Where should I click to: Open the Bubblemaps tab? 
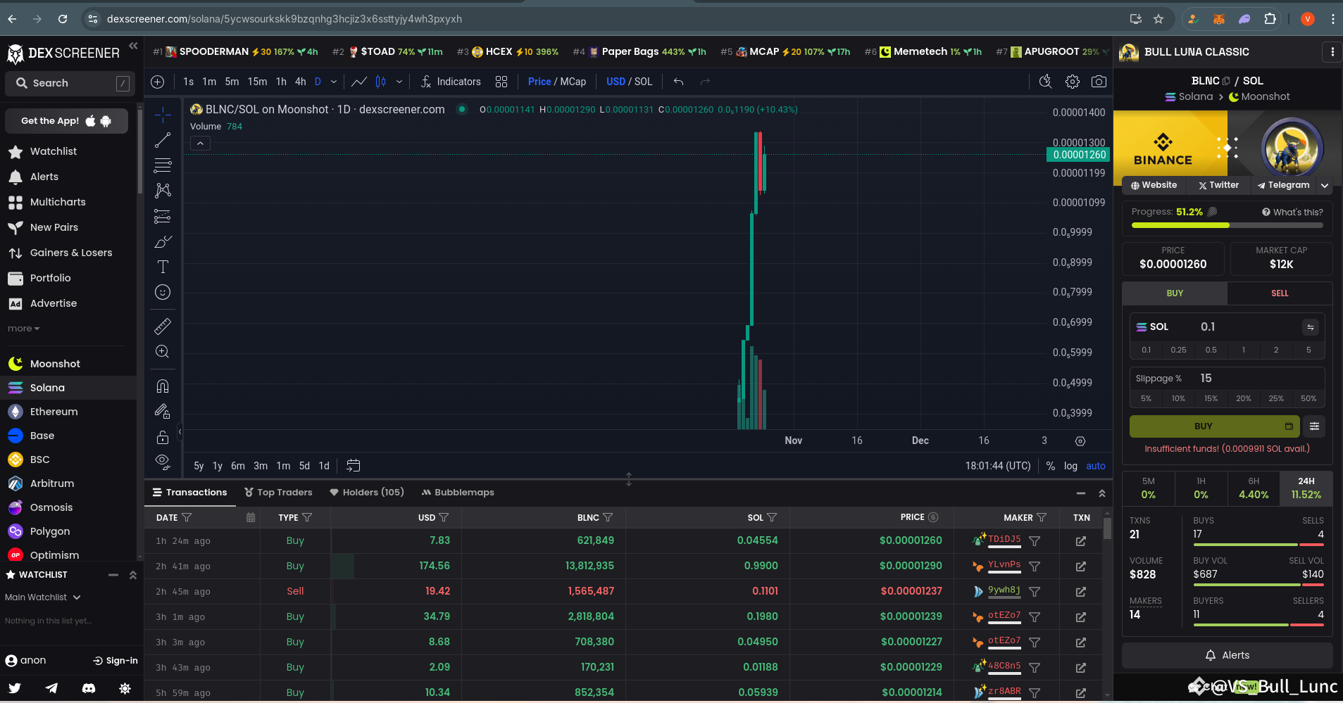tap(458, 493)
